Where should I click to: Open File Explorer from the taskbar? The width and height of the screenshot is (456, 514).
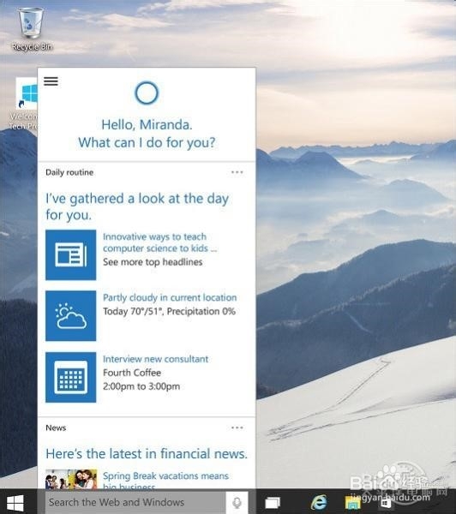(352, 503)
